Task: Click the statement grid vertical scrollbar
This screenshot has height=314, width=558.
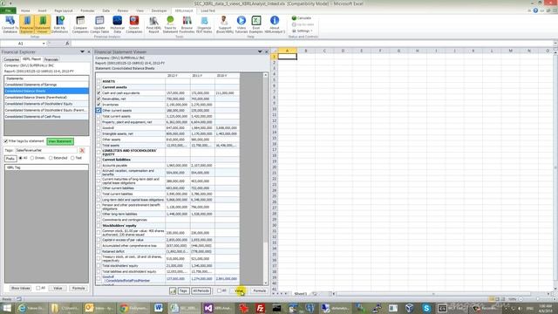Action: click(x=265, y=178)
